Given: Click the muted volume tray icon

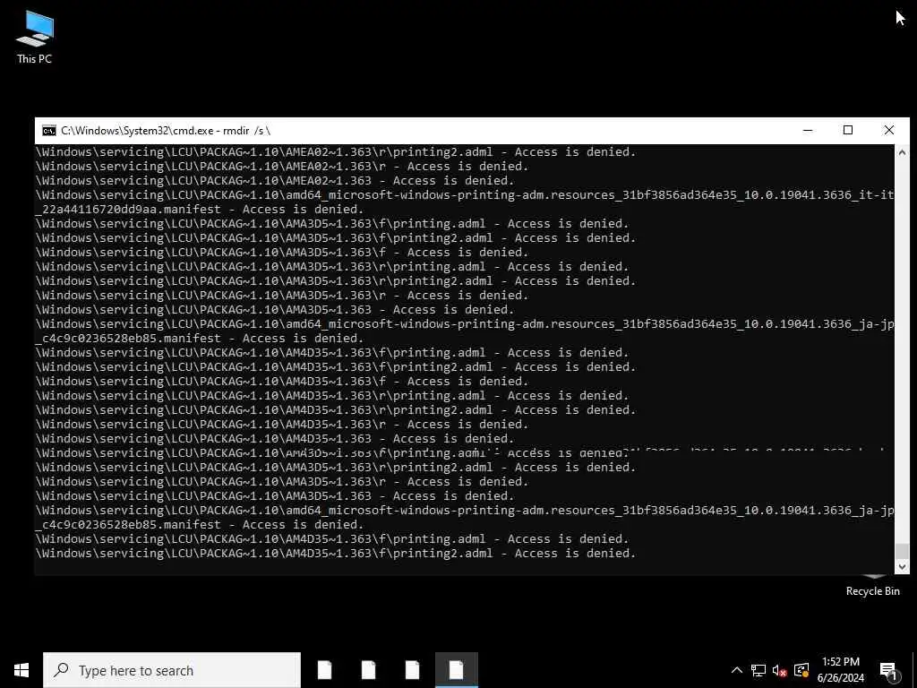Looking at the screenshot, I should (780, 670).
